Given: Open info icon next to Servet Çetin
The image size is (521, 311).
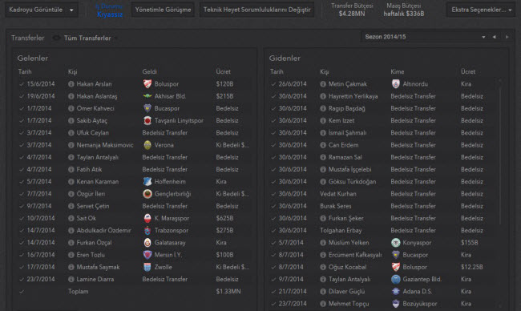Looking at the screenshot, I should (71, 206).
